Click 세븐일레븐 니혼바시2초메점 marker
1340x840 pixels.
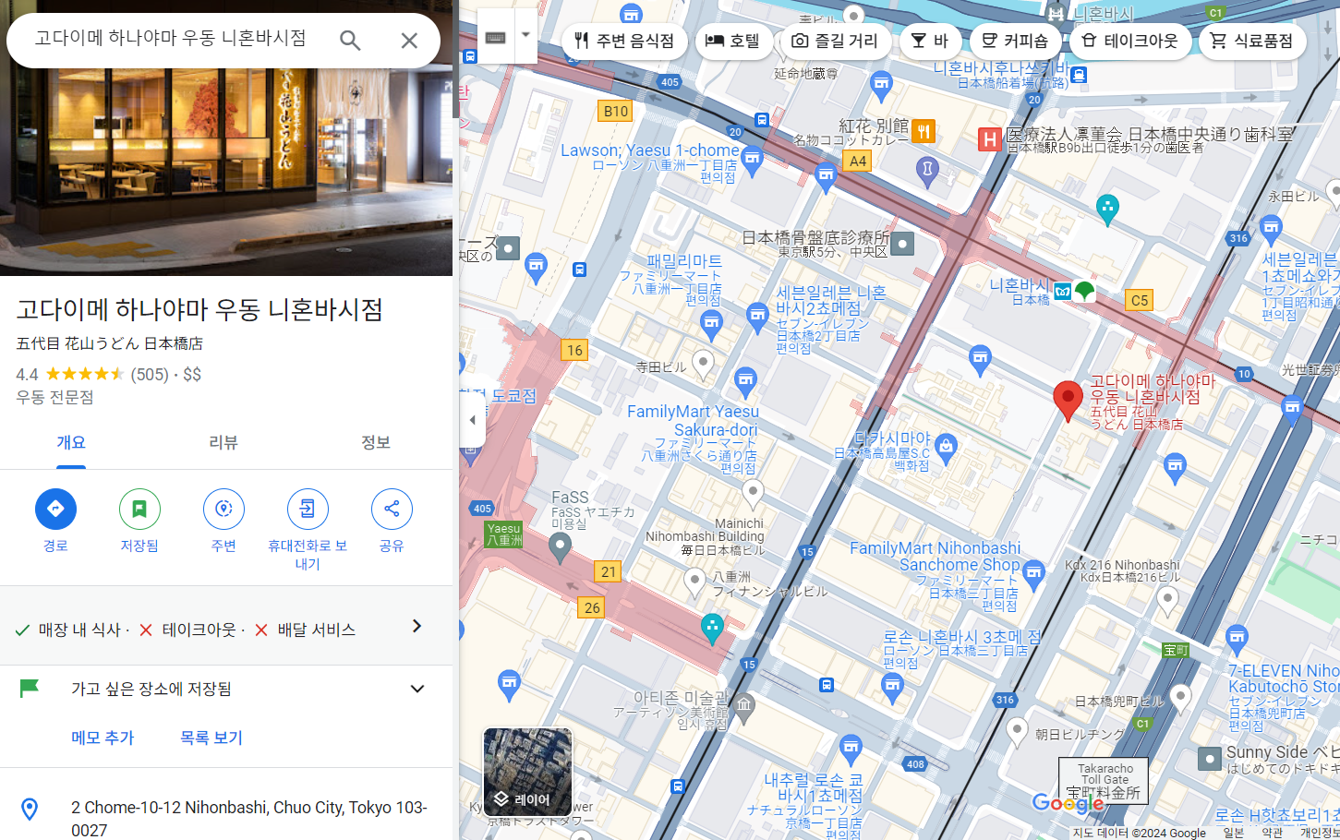(x=757, y=318)
